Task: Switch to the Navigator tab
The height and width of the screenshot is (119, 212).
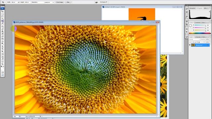Action: click(x=192, y=8)
